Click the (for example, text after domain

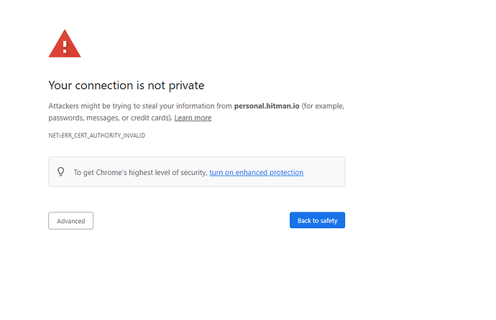[323, 106]
